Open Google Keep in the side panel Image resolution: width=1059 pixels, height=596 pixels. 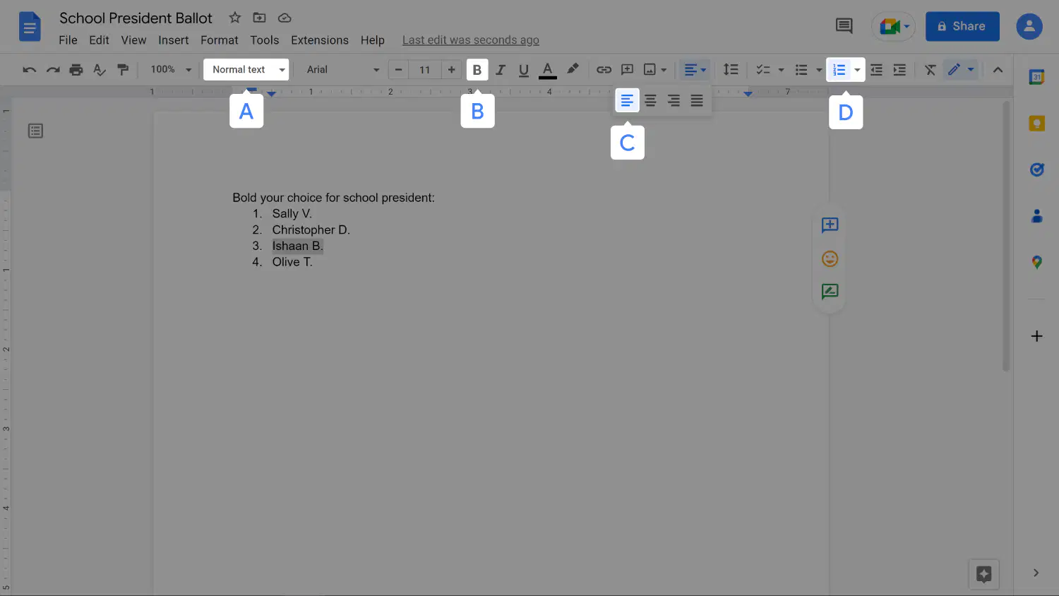[1036, 124]
